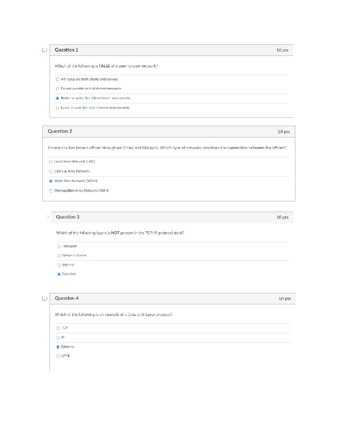Select the Internet layer radio button

(59, 265)
